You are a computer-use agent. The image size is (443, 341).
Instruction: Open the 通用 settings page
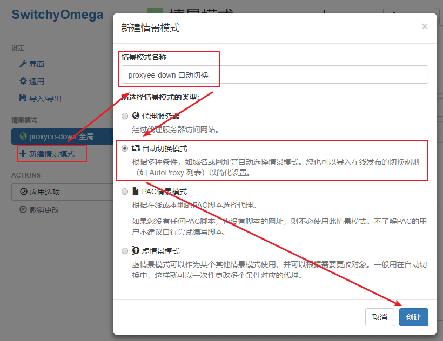(x=36, y=81)
